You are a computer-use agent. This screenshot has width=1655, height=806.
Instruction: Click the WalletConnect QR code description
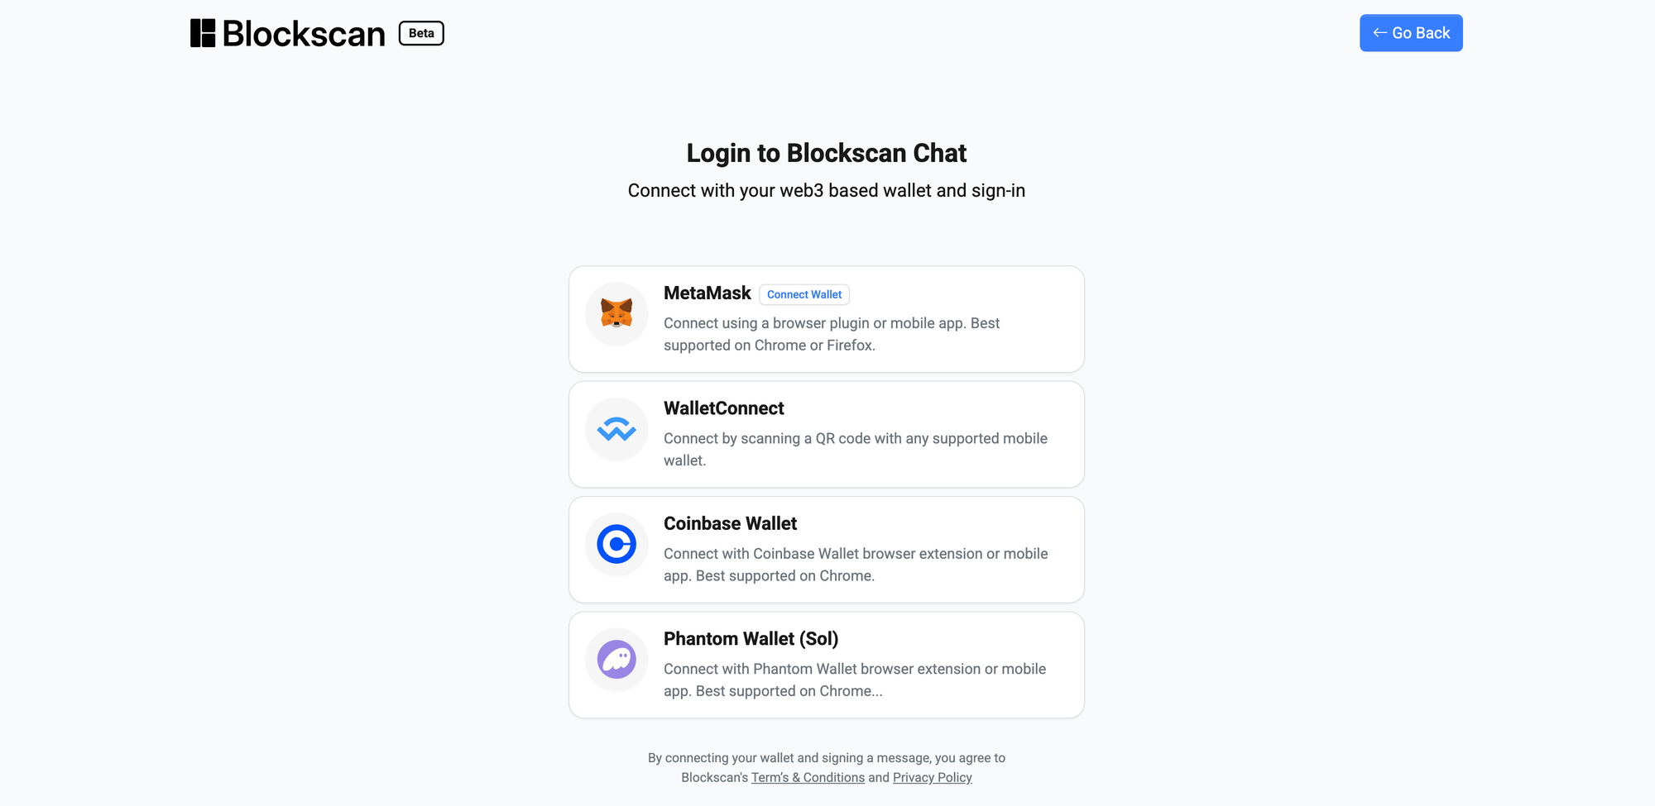click(855, 449)
